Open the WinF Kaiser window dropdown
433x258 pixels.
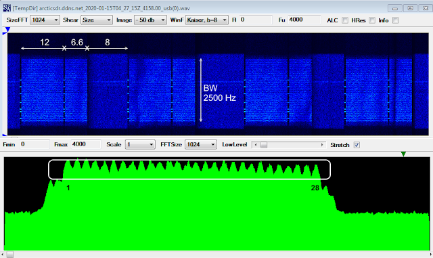click(207, 20)
